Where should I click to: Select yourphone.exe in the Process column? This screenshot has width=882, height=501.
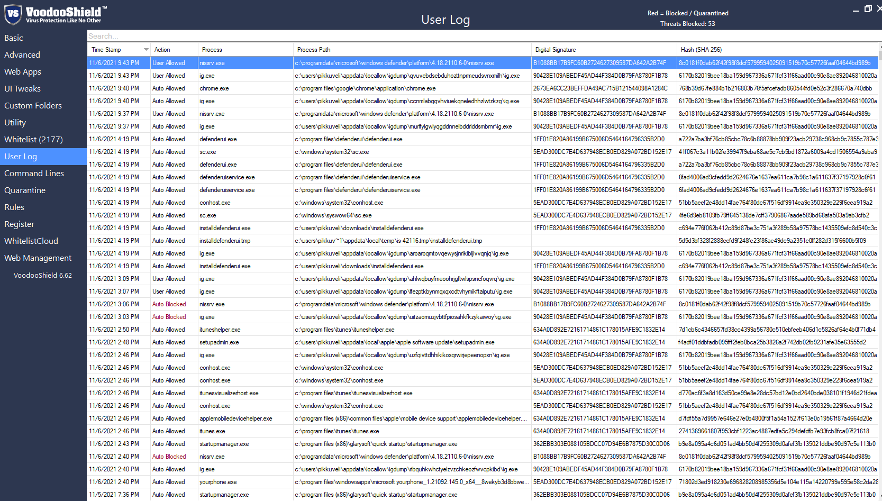218,482
